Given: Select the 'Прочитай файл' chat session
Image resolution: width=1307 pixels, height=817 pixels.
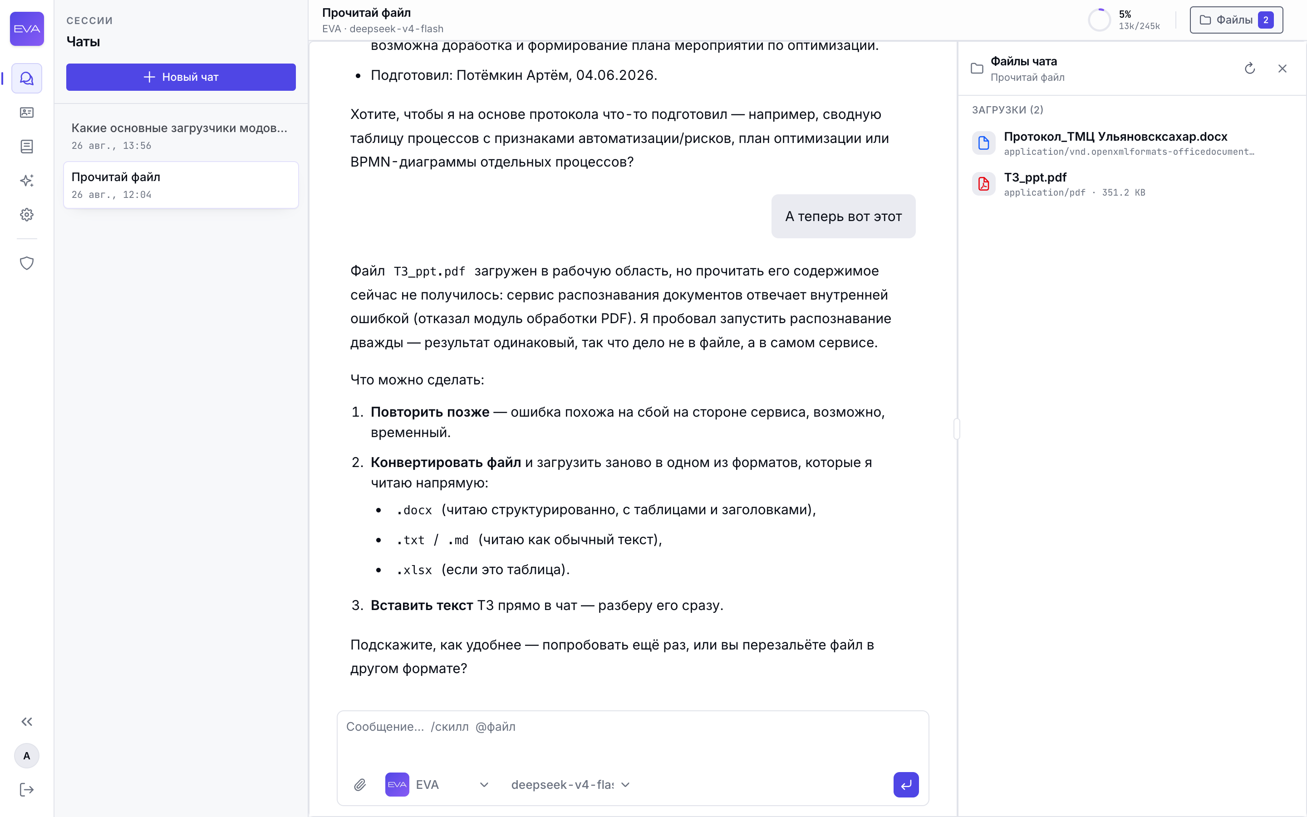Looking at the screenshot, I should point(181,185).
